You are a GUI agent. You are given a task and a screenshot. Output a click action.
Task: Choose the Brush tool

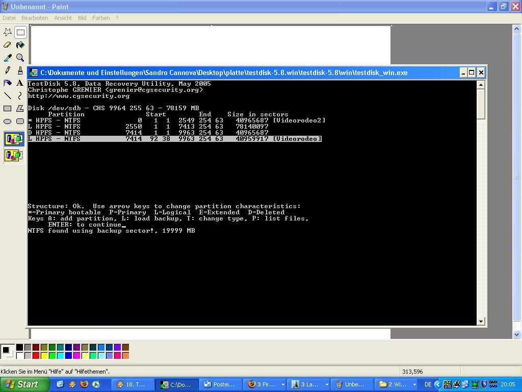click(x=20, y=70)
